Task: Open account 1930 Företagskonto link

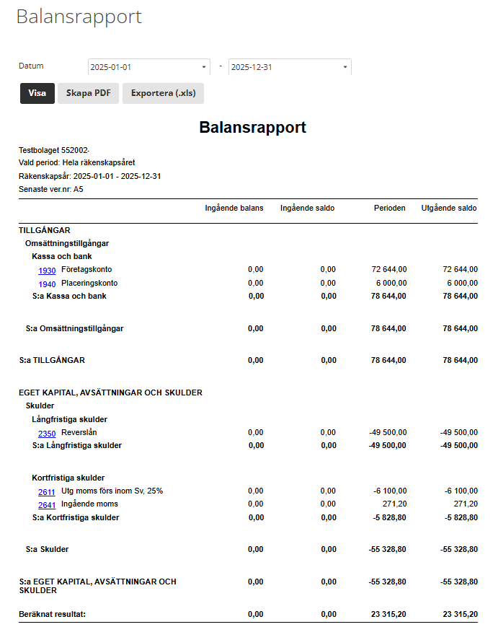Action: click(x=47, y=271)
